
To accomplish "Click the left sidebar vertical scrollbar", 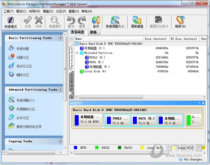I will coord(65,69).
